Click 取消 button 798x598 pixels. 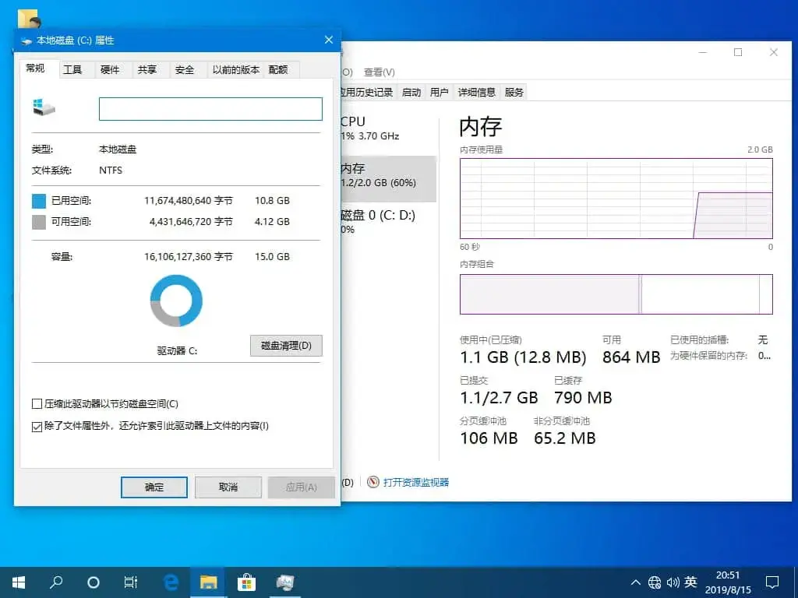pos(228,487)
